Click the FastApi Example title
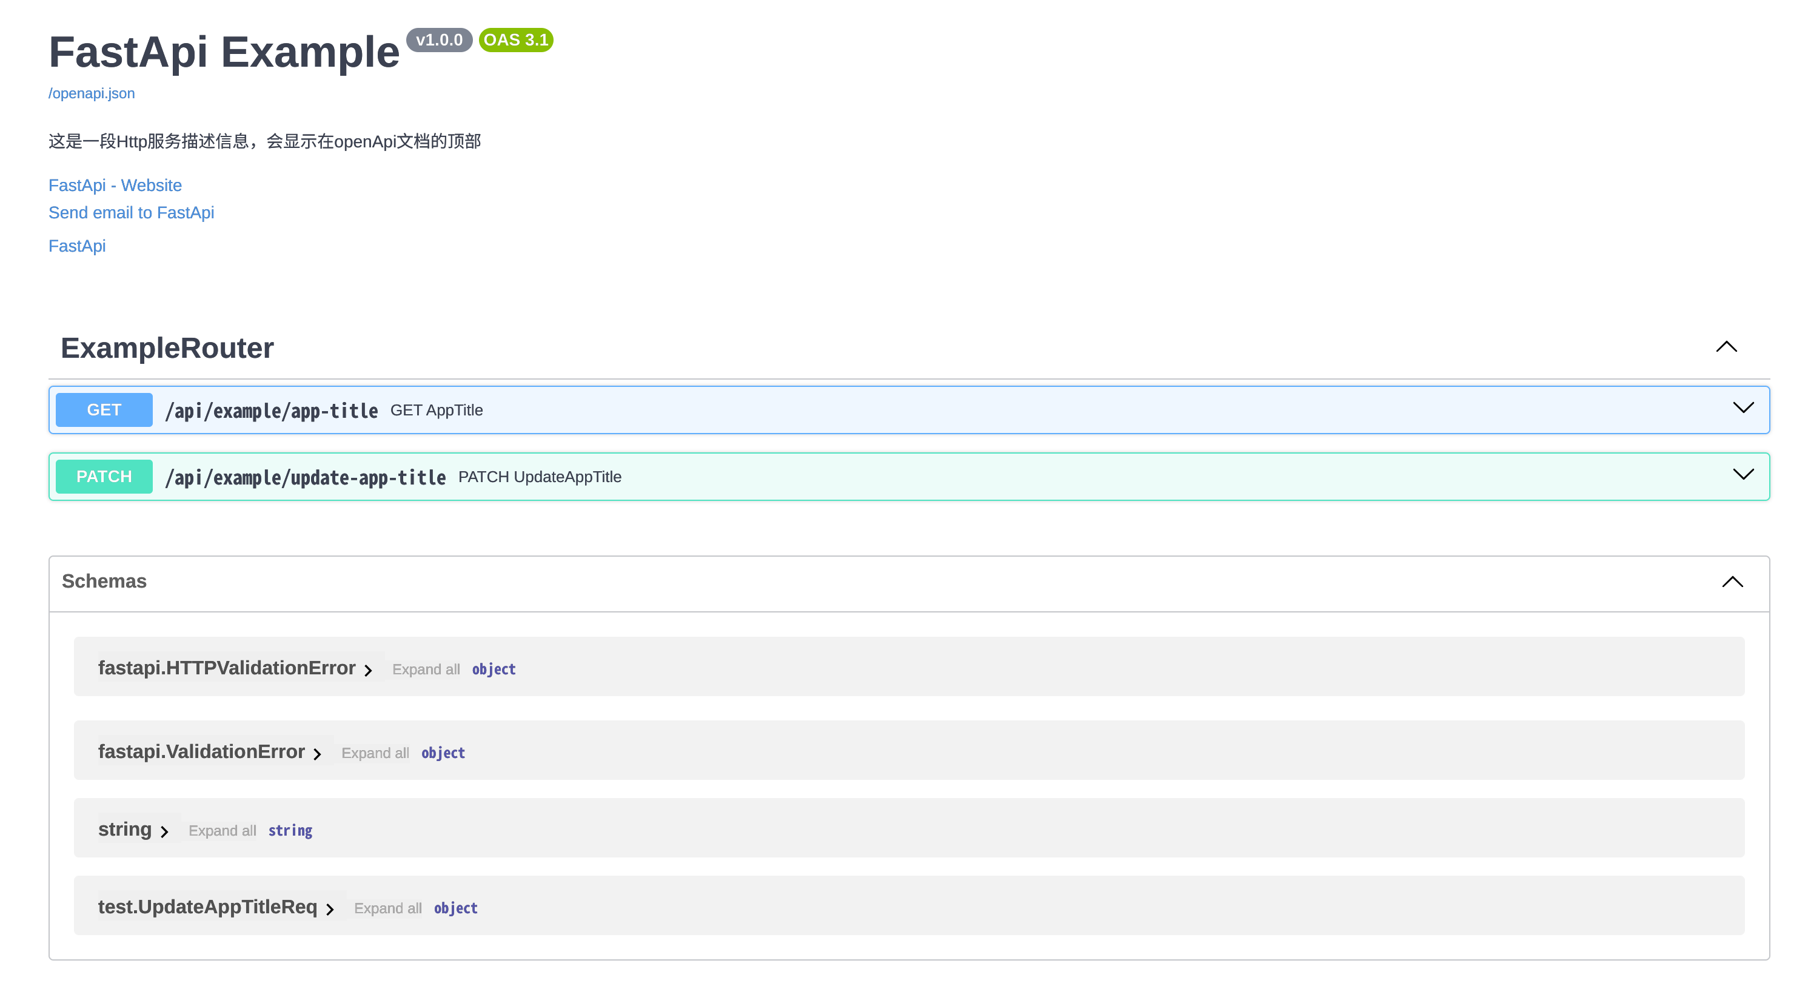This screenshot has height=983, width=1808. (224, 52)
